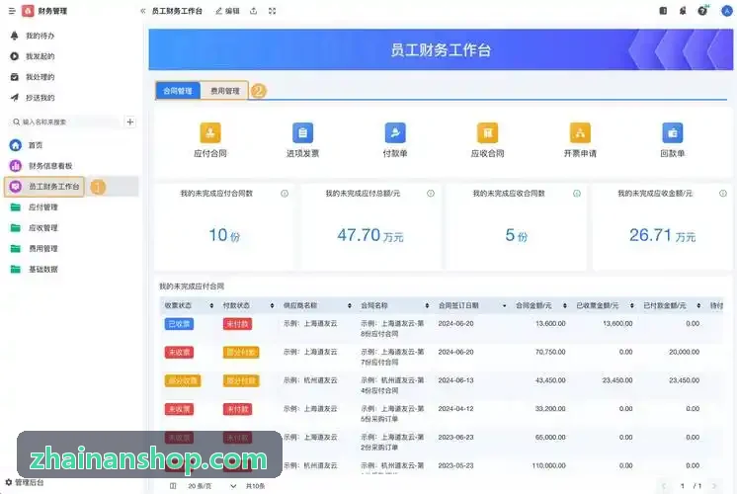Click 上海道友云-第8份应付合同 contract name
The image size is (737, 494).
[392, 329]
